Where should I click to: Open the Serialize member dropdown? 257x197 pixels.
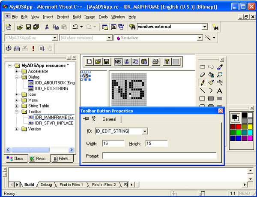200,38
